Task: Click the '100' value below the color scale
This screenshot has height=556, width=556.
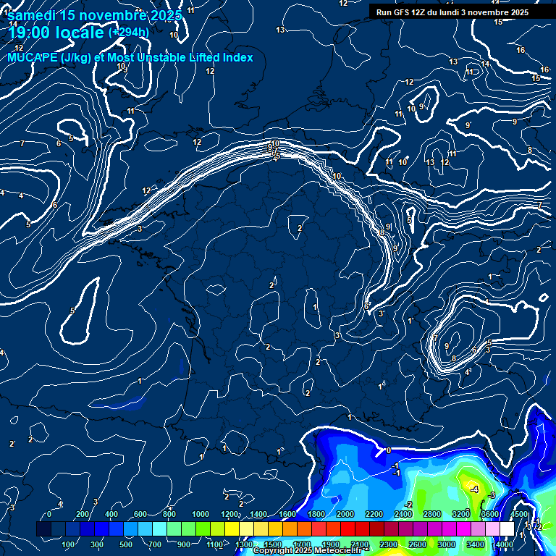Action: (68, 544)
